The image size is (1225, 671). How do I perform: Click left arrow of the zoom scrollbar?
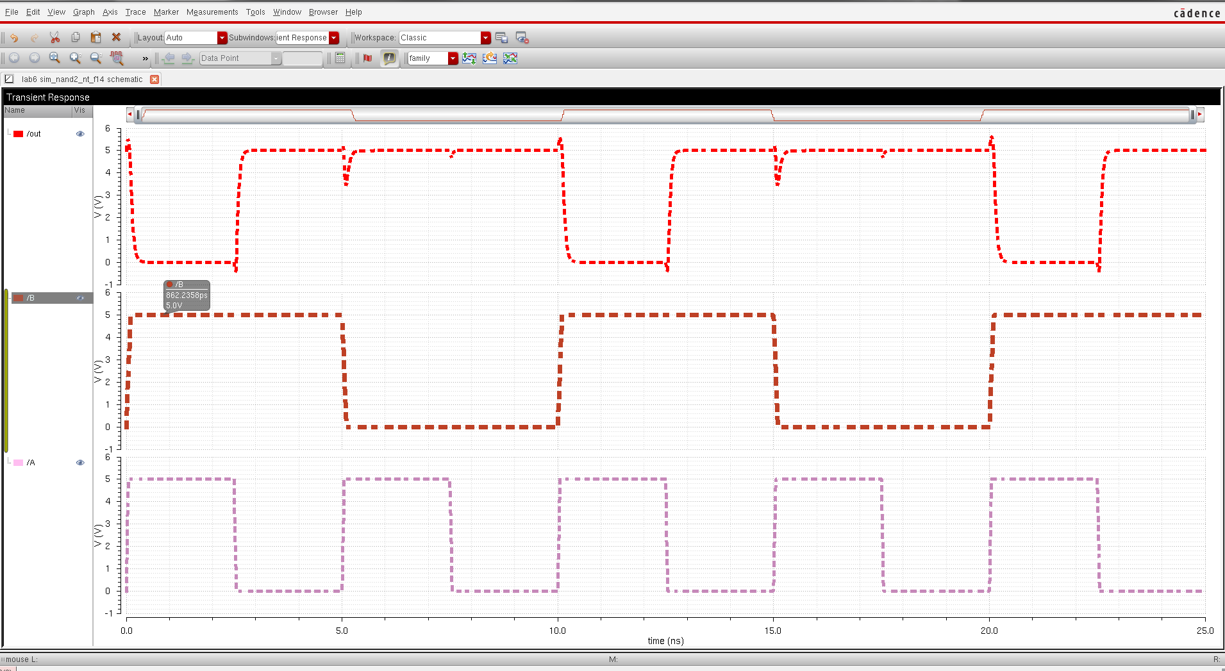pyautogui.click(x=130, y=115)
